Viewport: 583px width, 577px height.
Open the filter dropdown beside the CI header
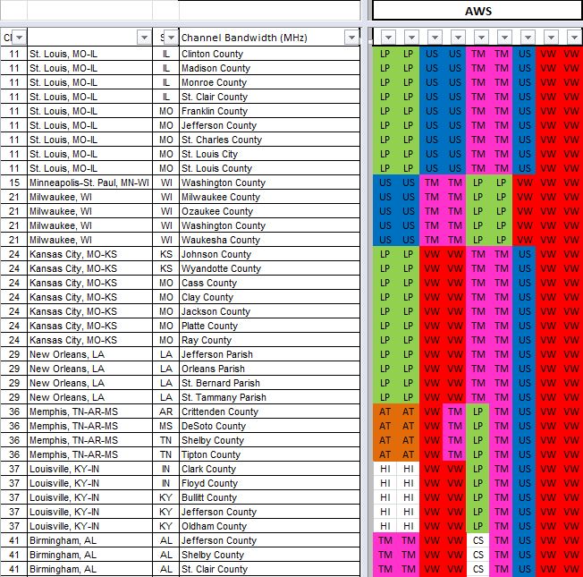pyautogui.click(x=20, y=38)
